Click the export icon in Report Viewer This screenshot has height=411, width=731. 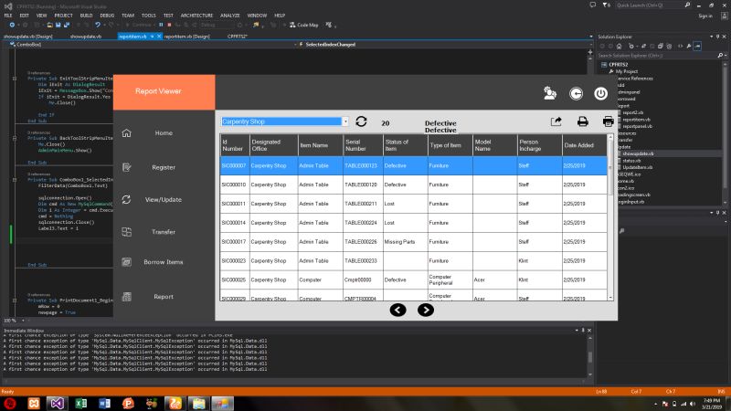coord(556,121)
